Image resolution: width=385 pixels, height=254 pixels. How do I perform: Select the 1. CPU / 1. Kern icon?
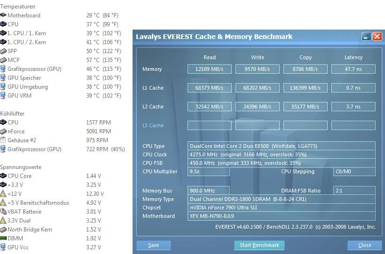click(3, 33)
